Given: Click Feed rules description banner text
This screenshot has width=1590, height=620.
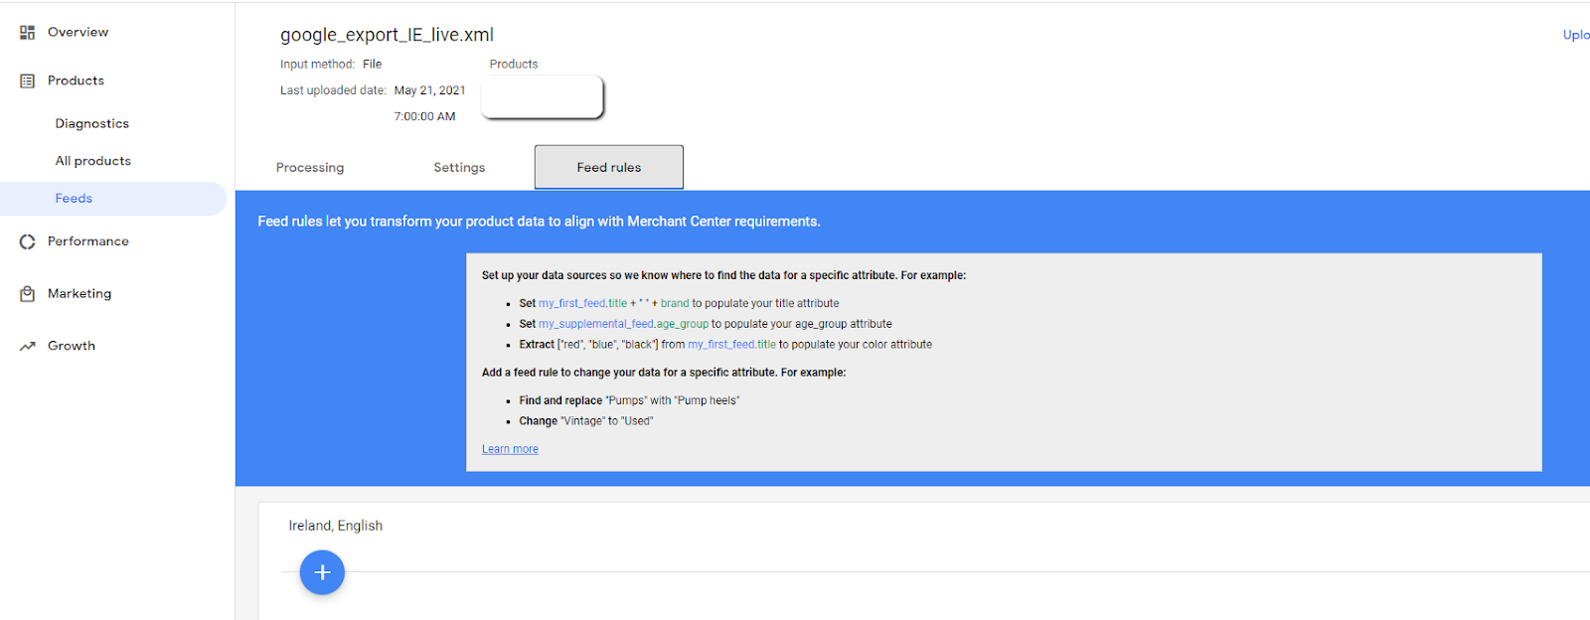Looking at the screenshot, I should [x=539, y=222].
